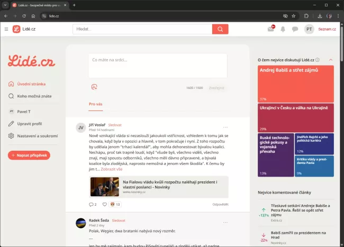This screenshot has height=247, width=344.
Task: Collapse the 'O čem nejvíce diskutují' panel
Action: point(331,60)
